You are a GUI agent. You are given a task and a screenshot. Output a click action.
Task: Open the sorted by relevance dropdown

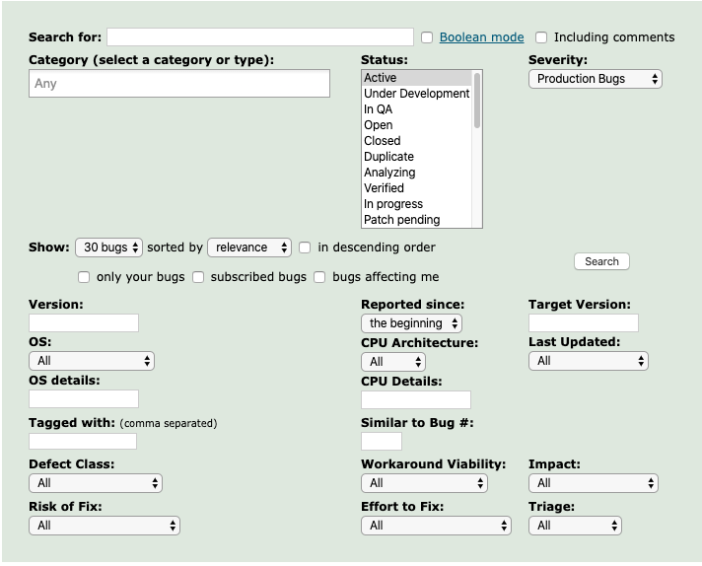pyautogui.click(x=249, y=248)
